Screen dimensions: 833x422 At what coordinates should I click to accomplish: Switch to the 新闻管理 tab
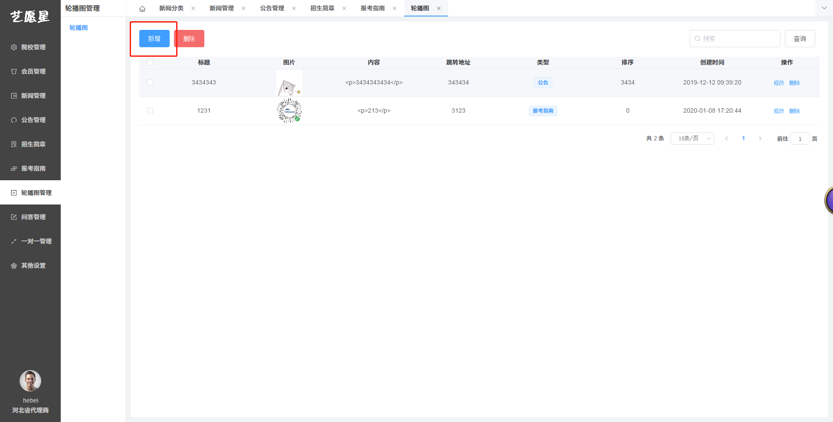coord(222,8)
